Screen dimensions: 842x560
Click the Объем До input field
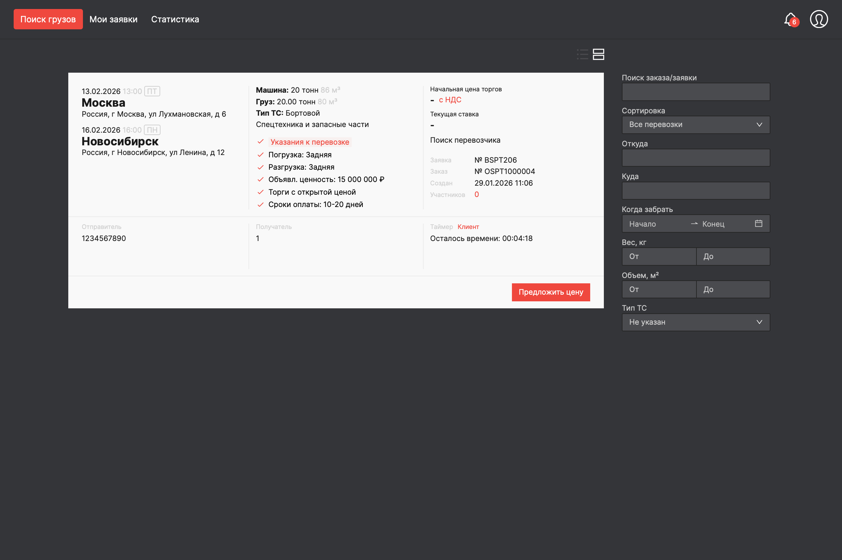(733, 289)
